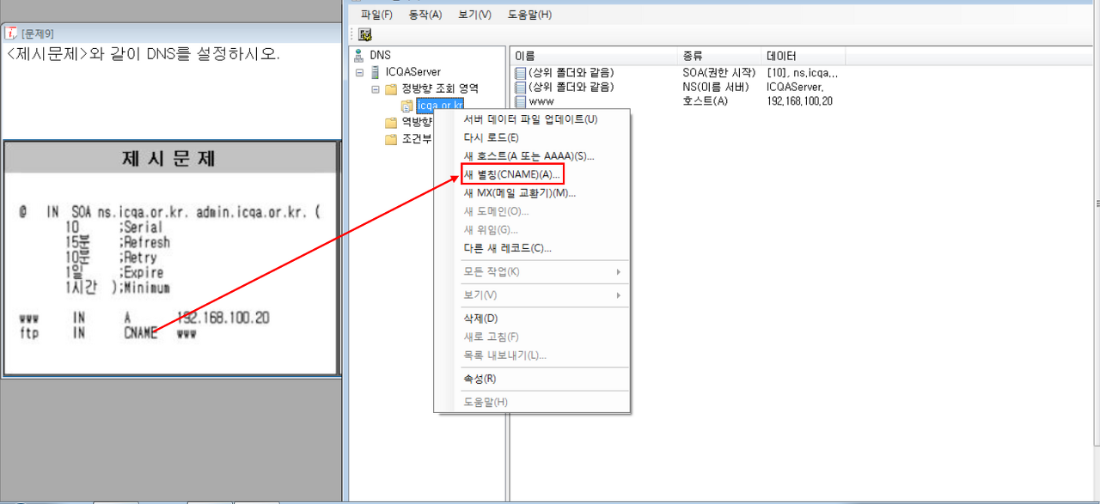
Task: Click the SOA(권한 시작) type cell
Action: pos(719,73)
